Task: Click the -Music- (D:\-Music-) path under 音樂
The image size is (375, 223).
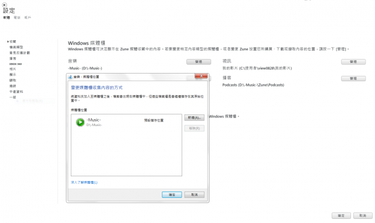Action: (x=85, y=68)
